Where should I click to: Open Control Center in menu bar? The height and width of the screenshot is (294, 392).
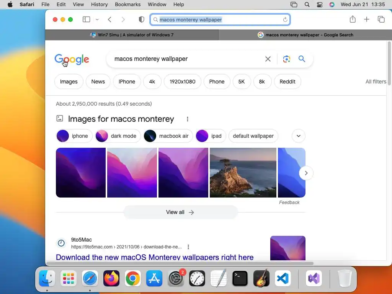point(320,5)
